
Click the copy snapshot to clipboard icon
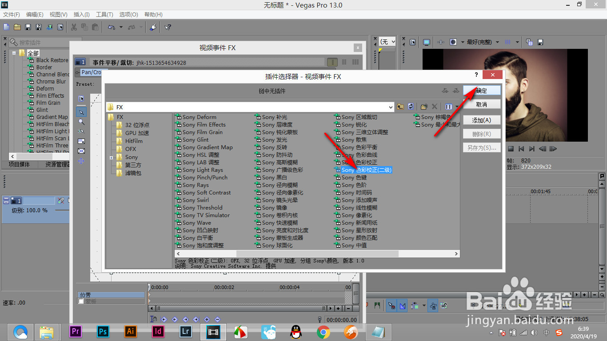pyautogui.click(x=529, y=42)
